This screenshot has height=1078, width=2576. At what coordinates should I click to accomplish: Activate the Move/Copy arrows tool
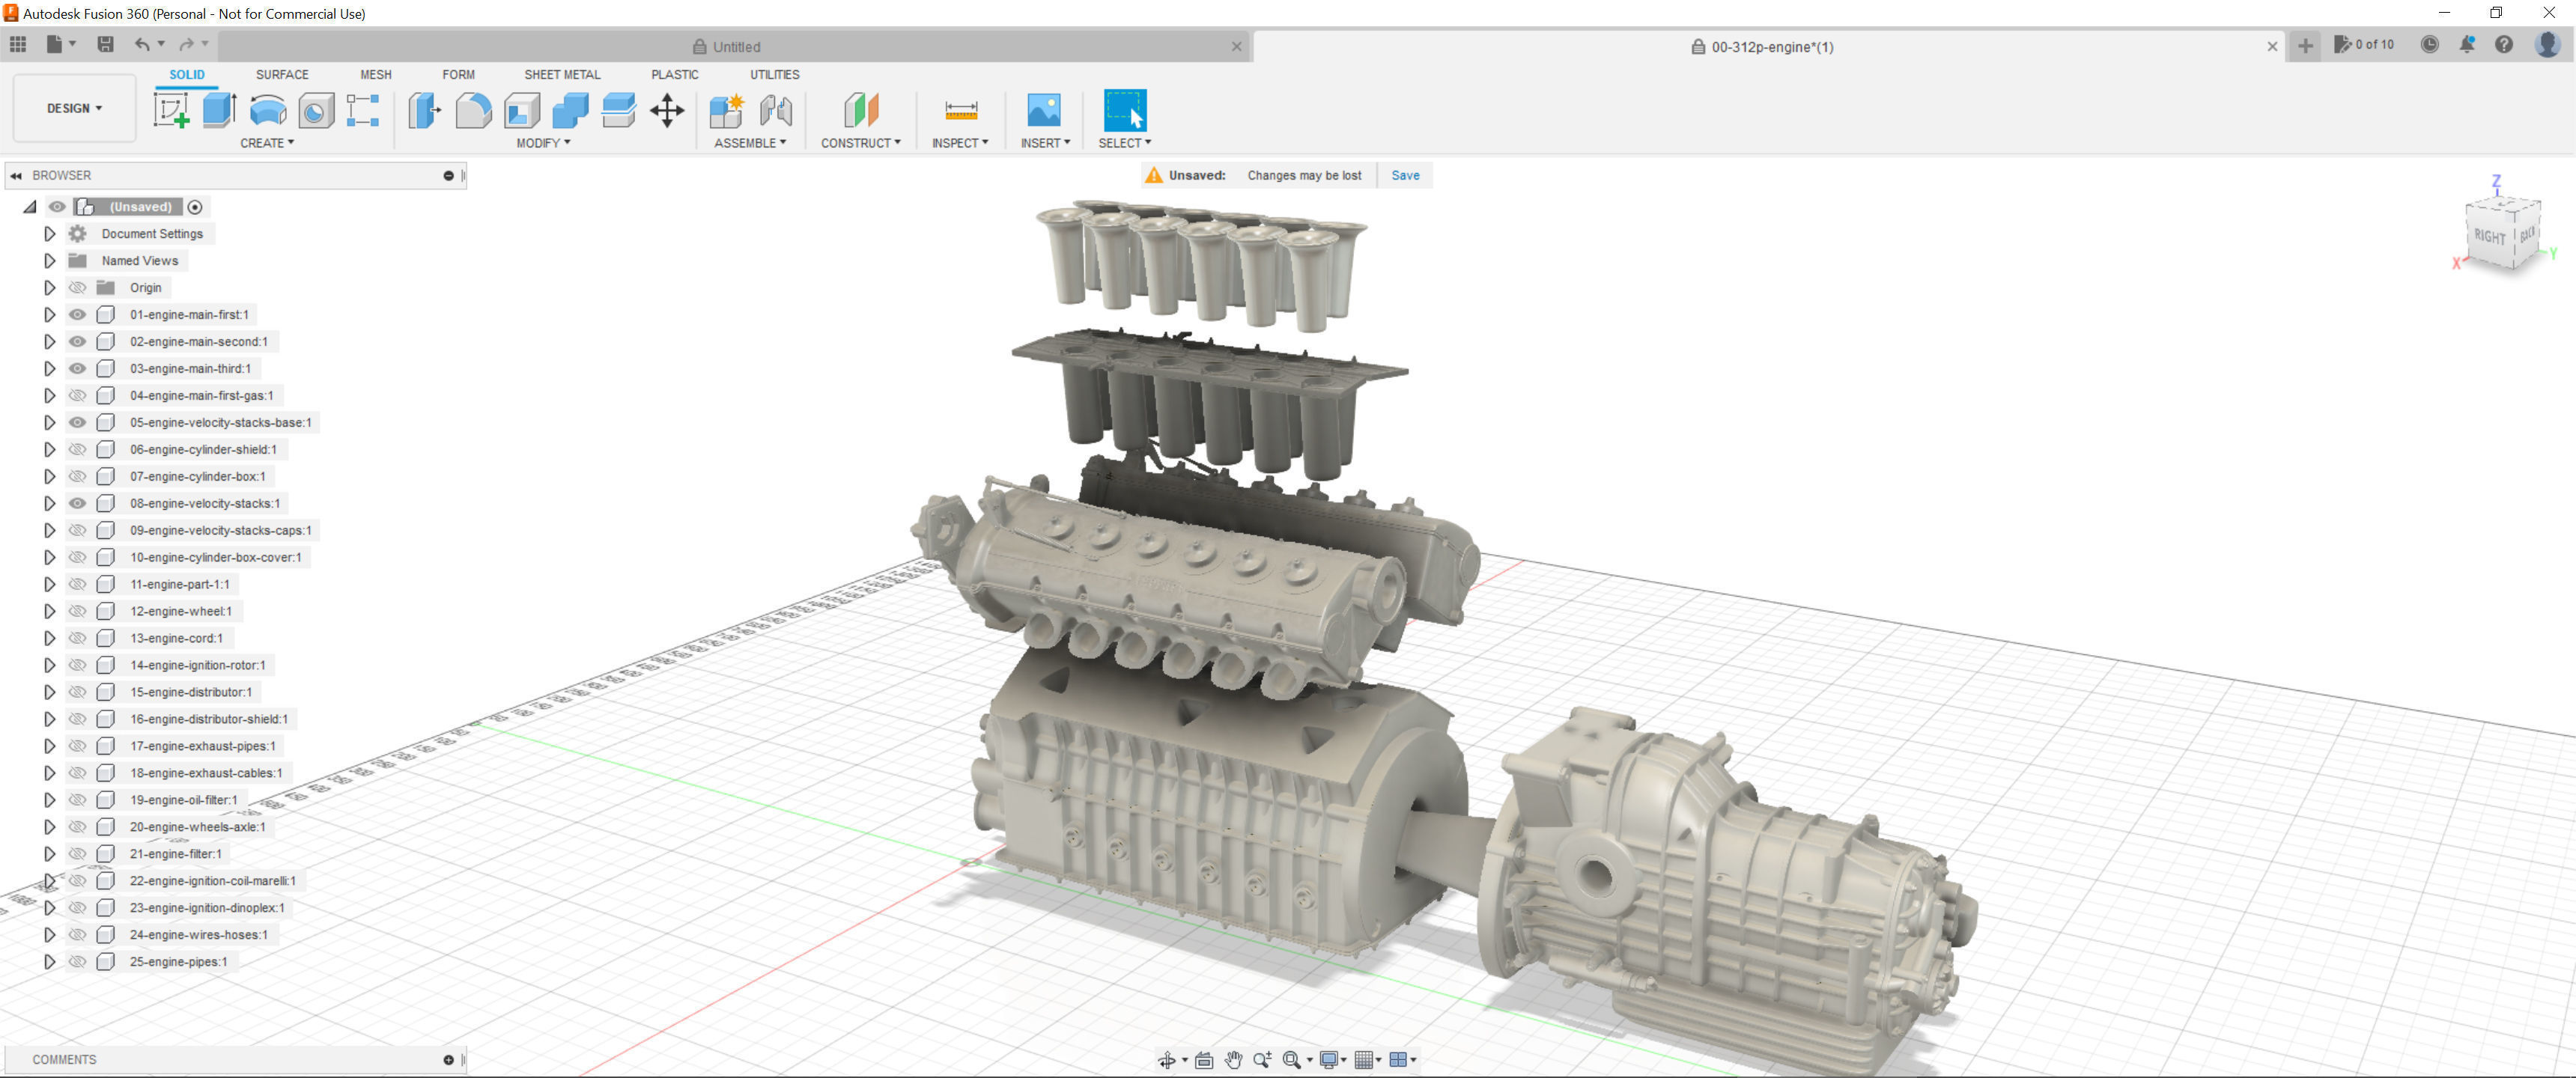click(667, 110)
